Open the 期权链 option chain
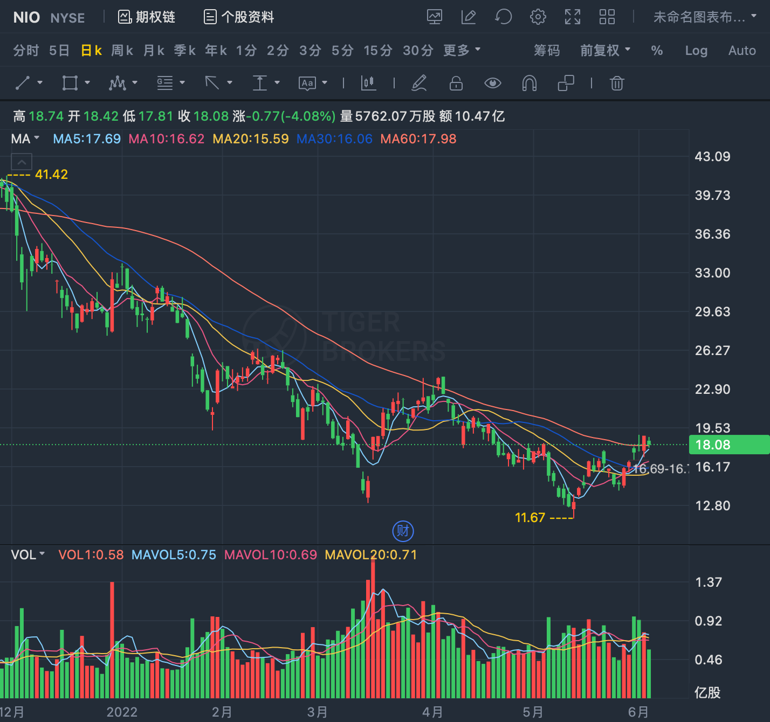The height and width of the screenshot is (722, 770). [147, 17]
